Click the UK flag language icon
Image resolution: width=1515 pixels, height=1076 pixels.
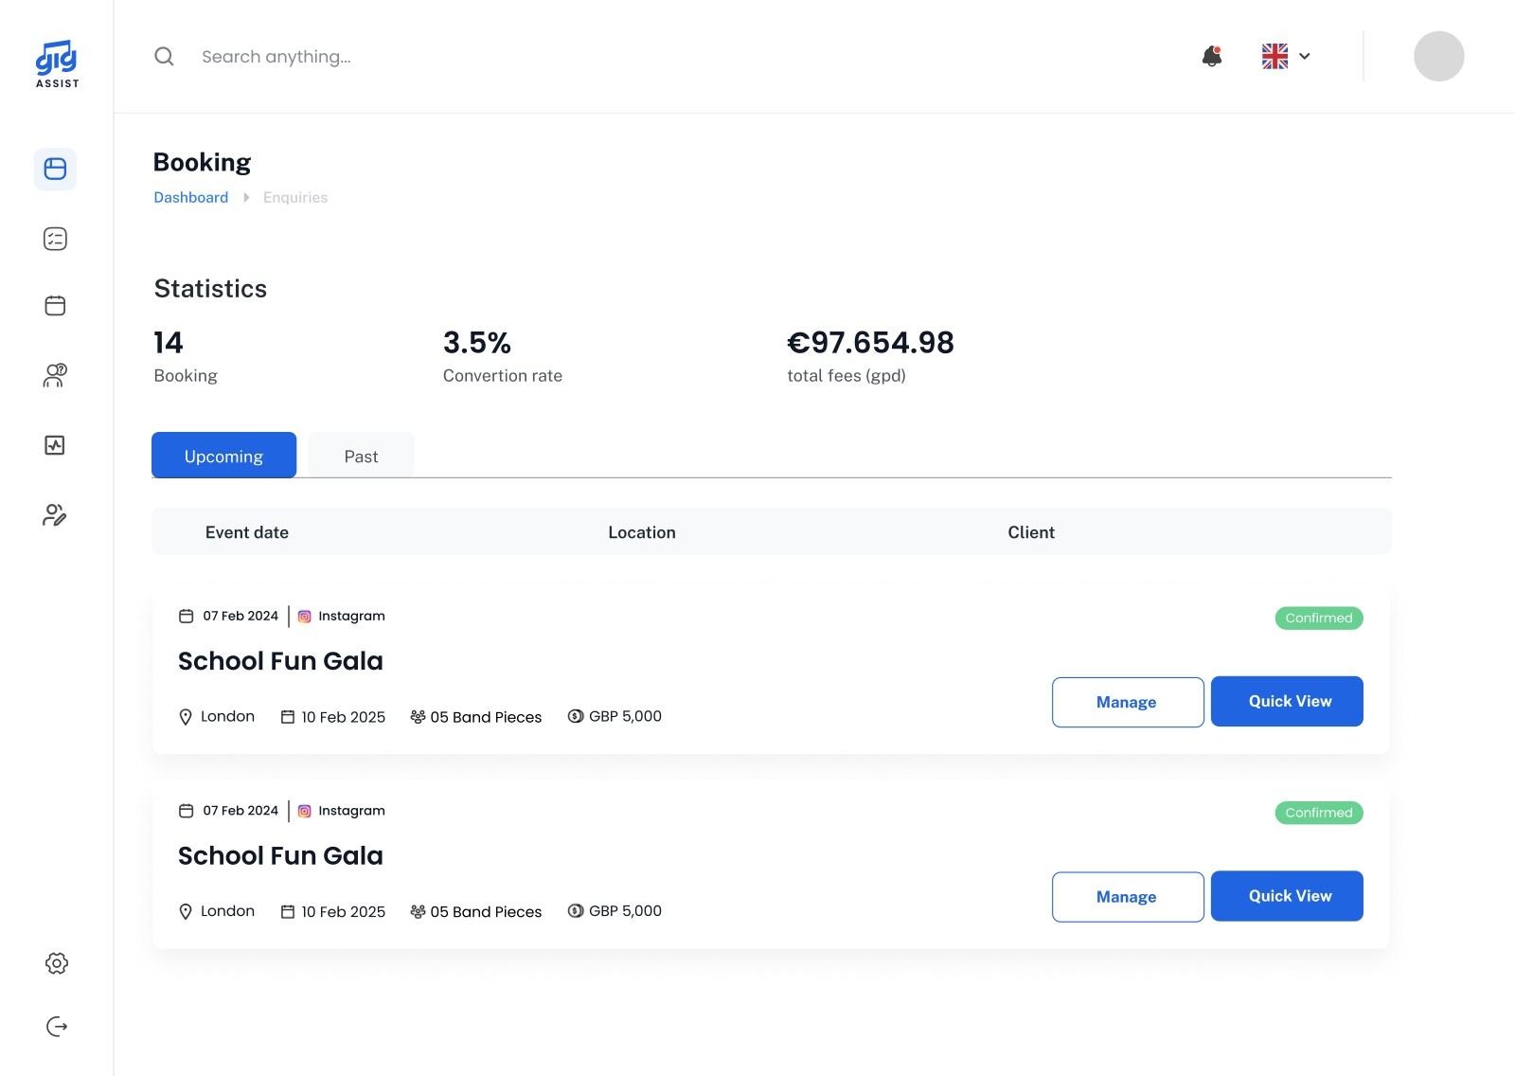click(1275, 56)
